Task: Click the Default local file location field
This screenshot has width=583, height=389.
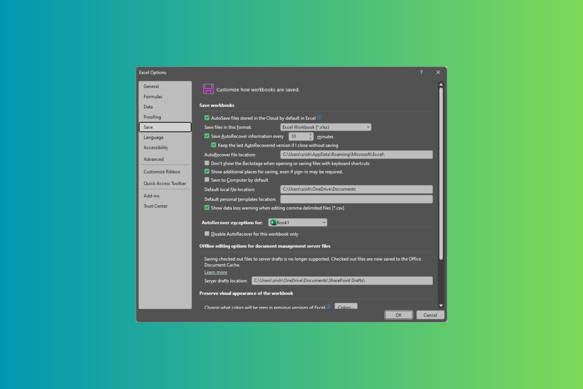Action: tap(356, 189)
